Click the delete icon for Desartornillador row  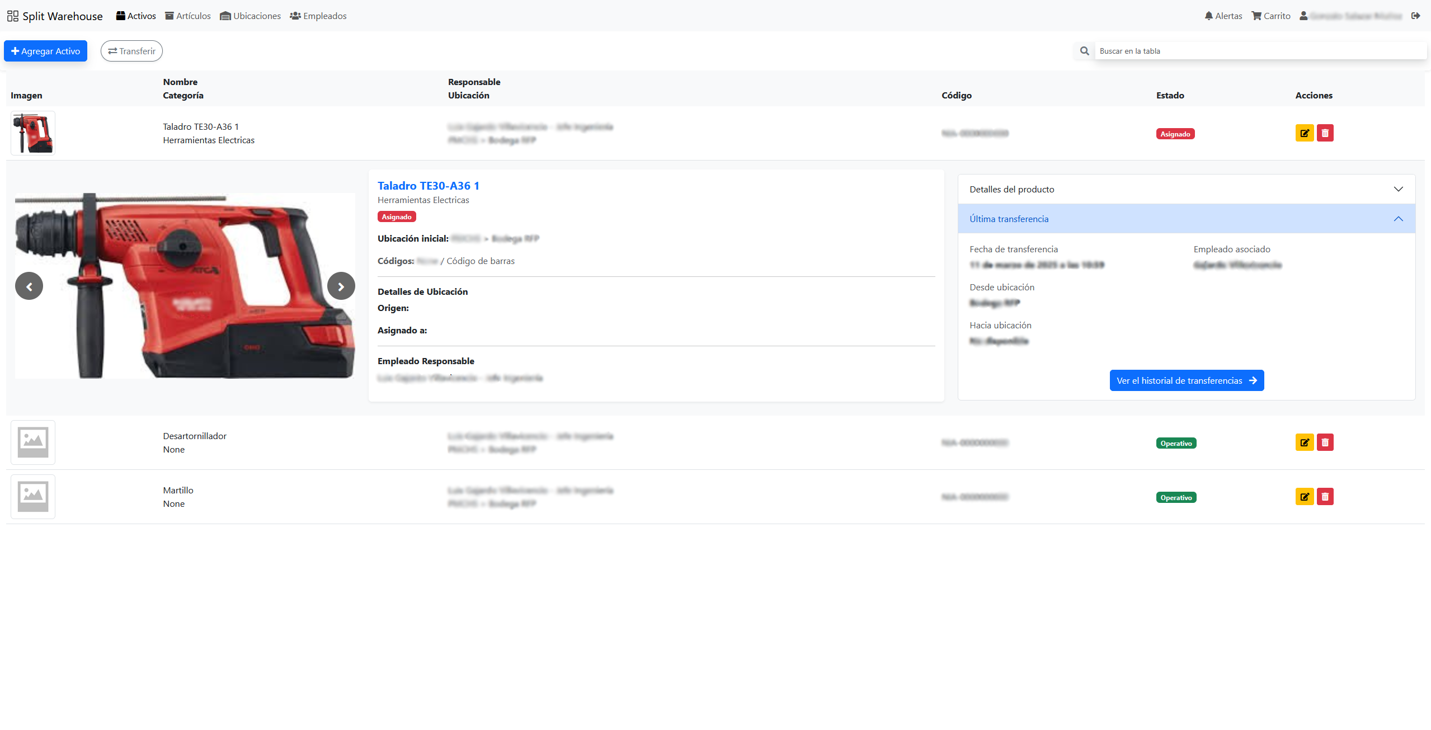click(x=1325, y=442)
